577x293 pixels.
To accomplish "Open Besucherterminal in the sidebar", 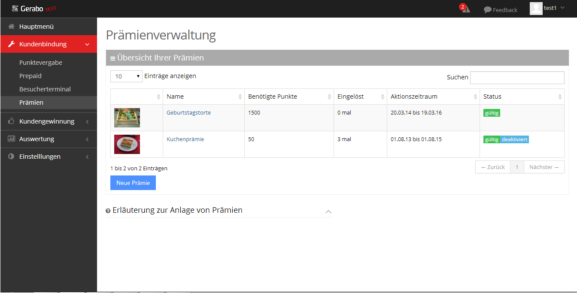I will 45,89.
